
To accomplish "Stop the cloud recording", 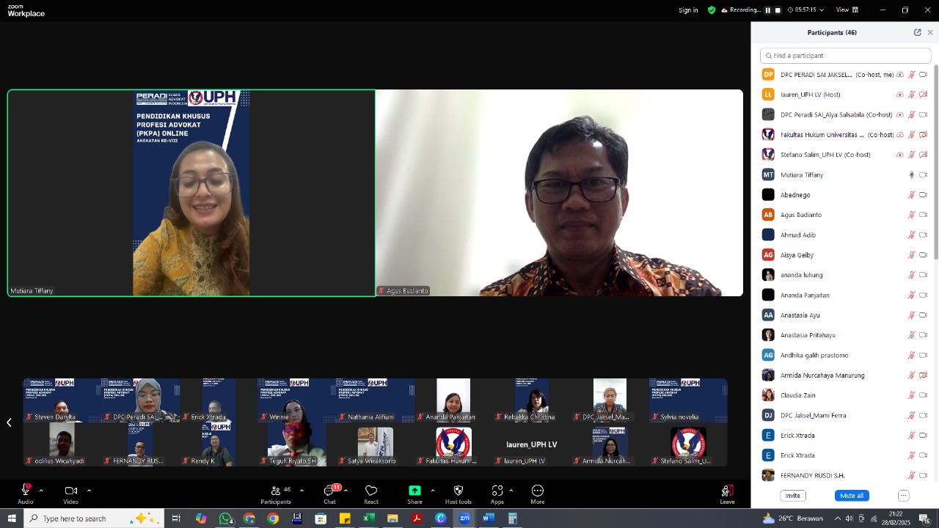I will pos(778,10).
